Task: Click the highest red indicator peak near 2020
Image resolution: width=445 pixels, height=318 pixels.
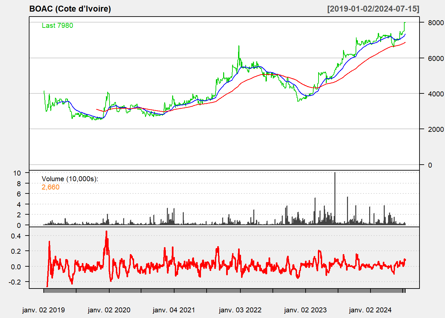Action: (106, 232)
